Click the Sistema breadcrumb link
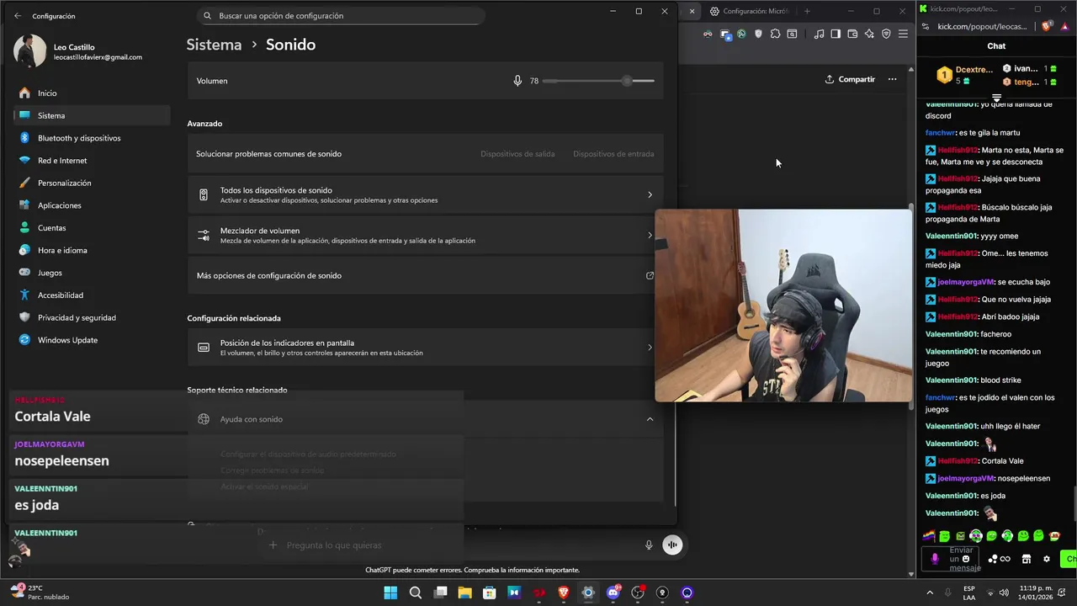The width and height of the screenshot is (1077, 606). [214, 45]
